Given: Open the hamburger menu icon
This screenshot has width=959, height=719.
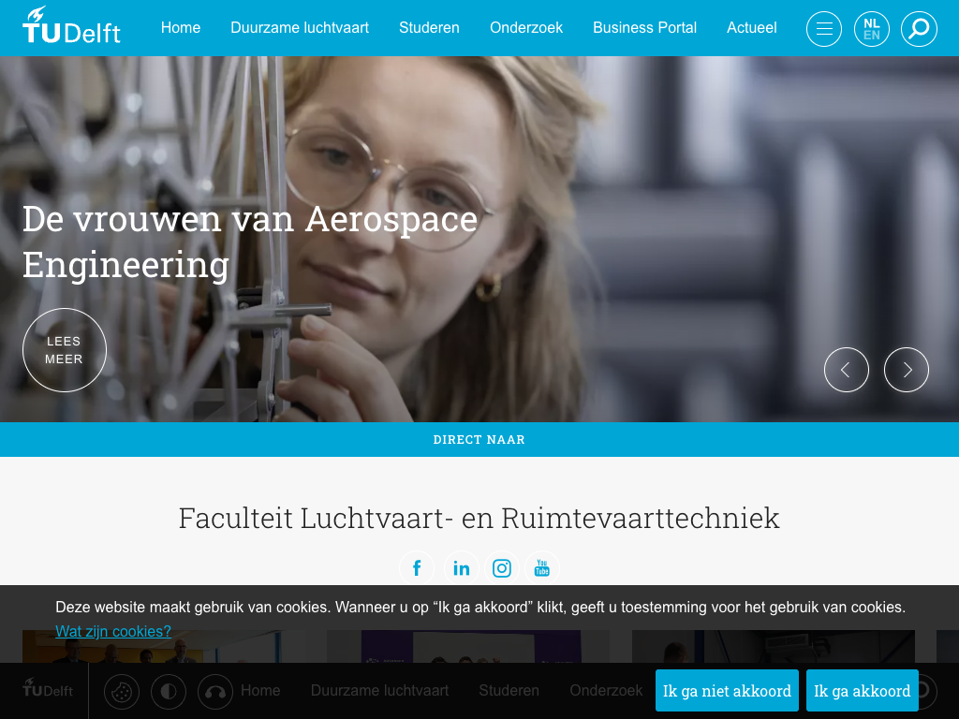Looking at the screenshot, I should point(824,29).
